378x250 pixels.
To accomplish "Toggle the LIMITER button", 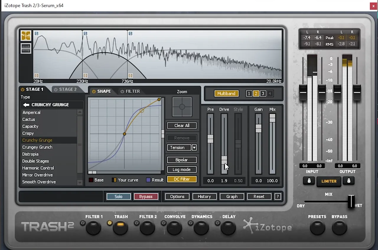I will [329, 181].
